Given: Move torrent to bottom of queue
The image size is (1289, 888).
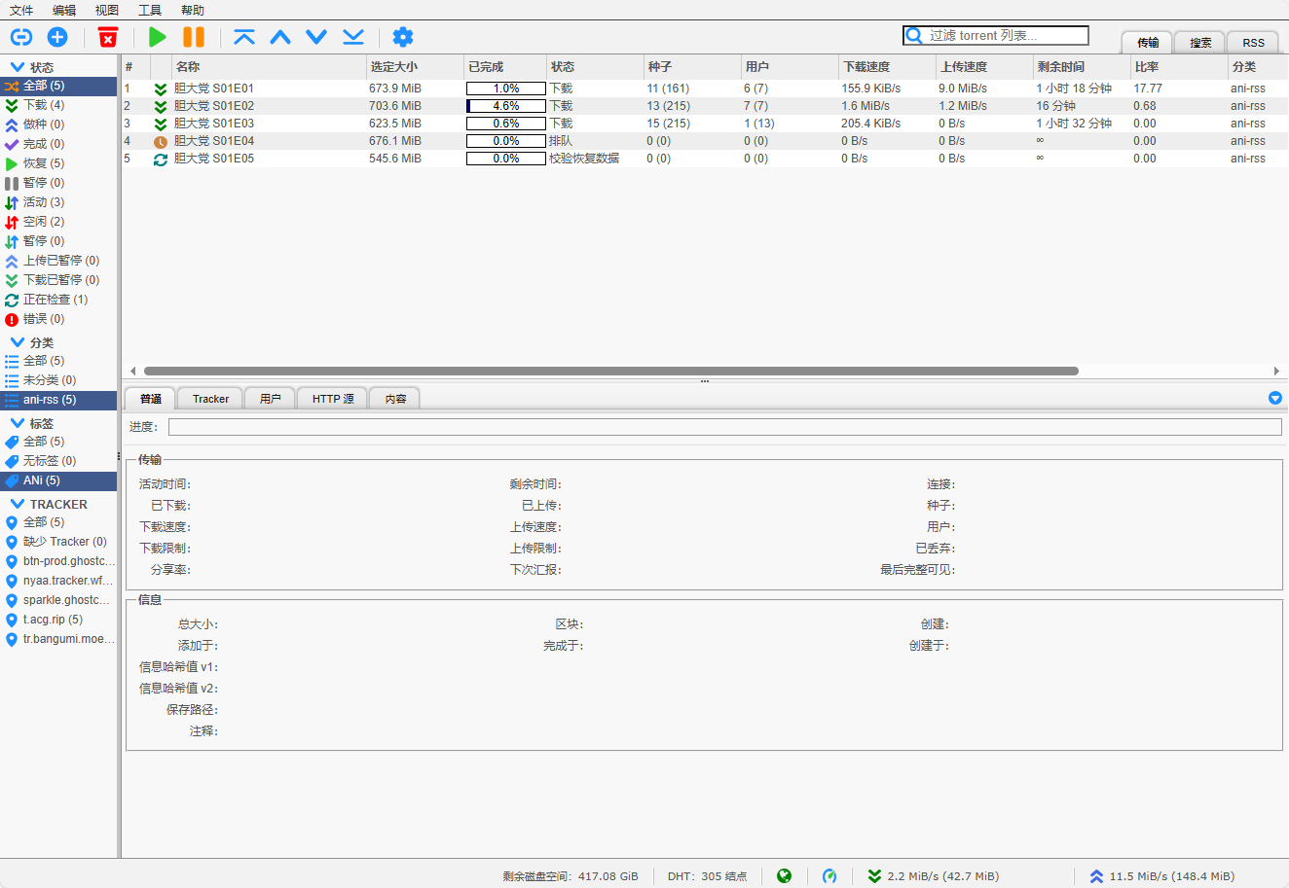Looking at the screenshot, I should click(x=353, y=37).
